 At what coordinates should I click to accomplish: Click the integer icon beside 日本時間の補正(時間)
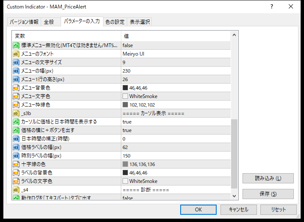(16, 139)
